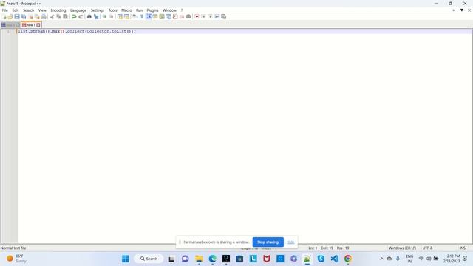
Task: Close the "new 1" tab
Action: click(38, 25)
